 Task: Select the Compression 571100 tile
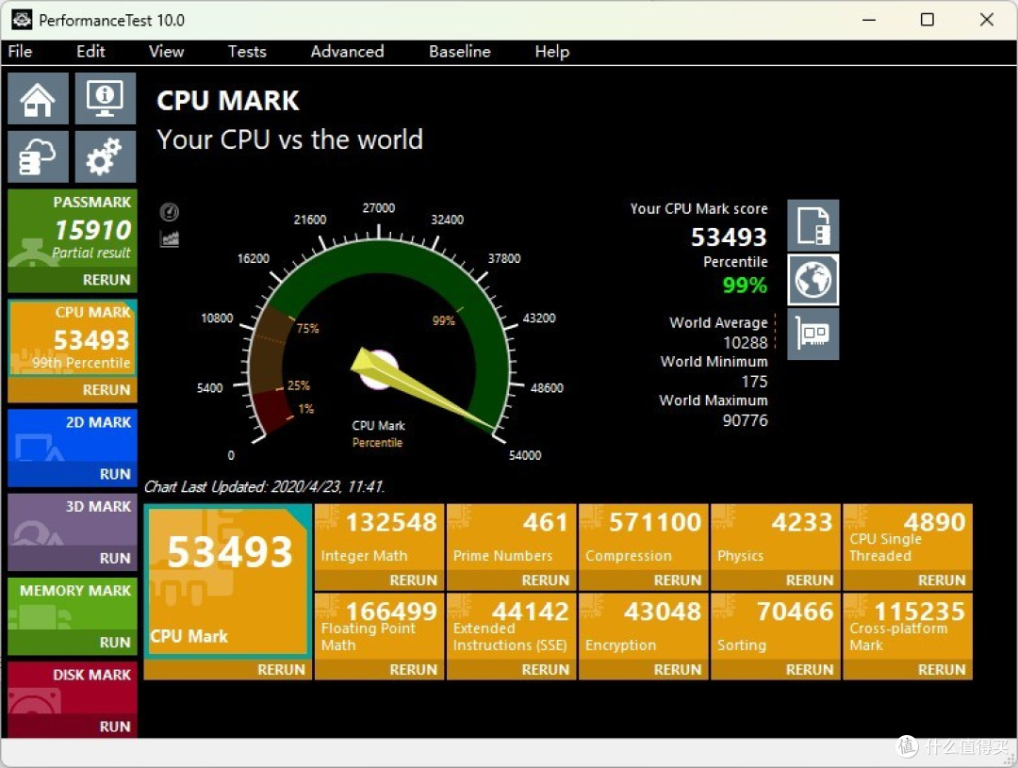[644, 537]
